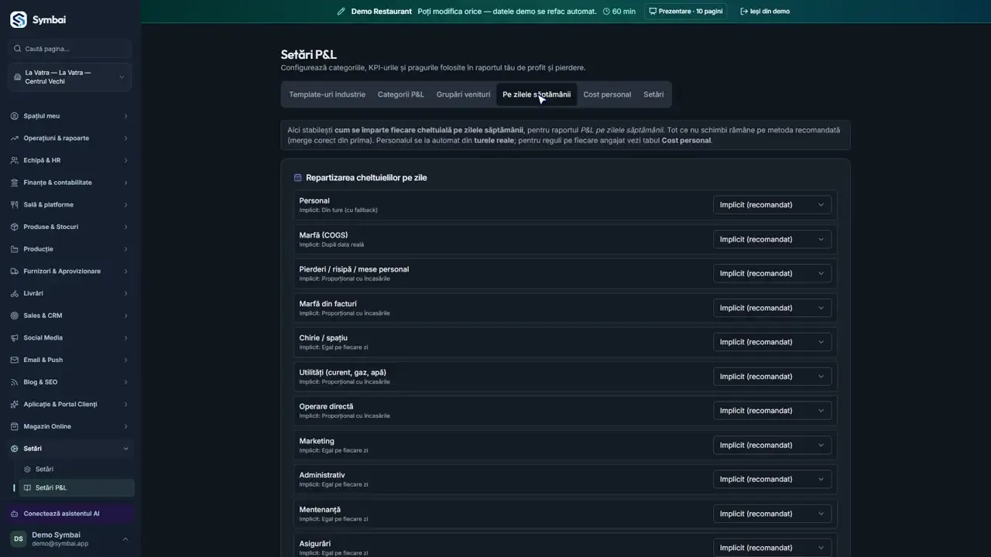The width and height of the screenshot is (991, 557).
Task: Click the Email & Push envelope icon
Action: (15, 361)
